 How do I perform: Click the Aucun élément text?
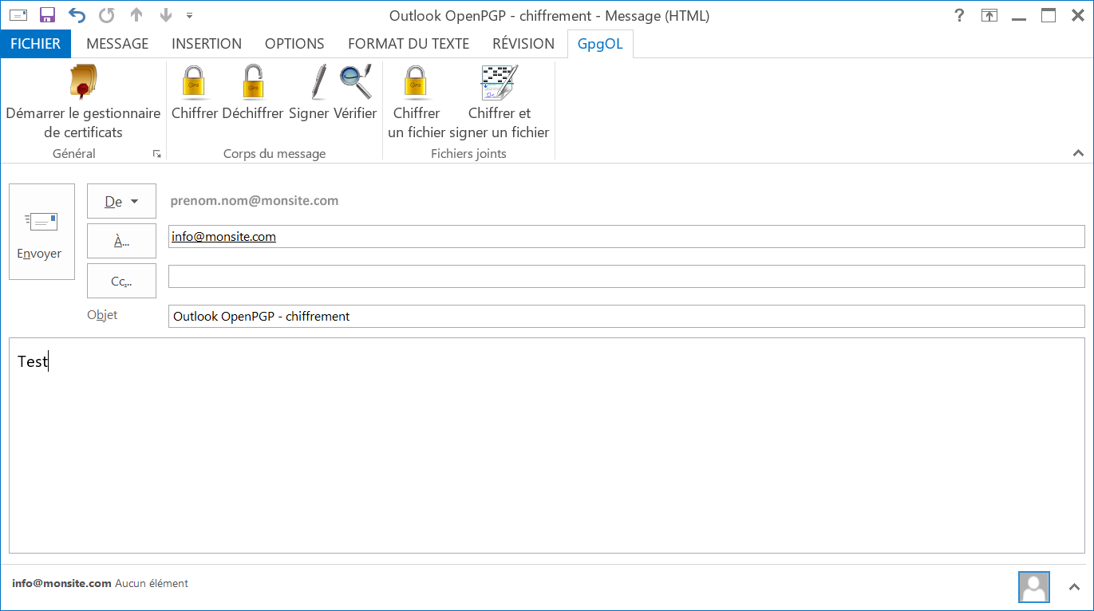[152, 583]
